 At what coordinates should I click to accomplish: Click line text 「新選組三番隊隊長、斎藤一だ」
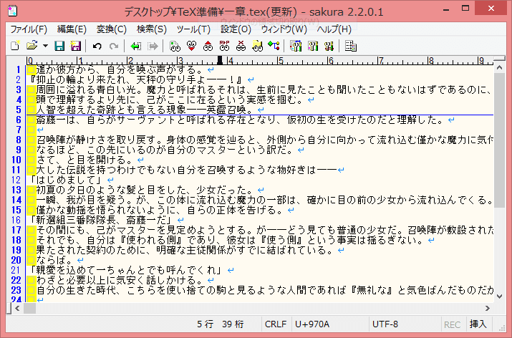click(102, 220)
